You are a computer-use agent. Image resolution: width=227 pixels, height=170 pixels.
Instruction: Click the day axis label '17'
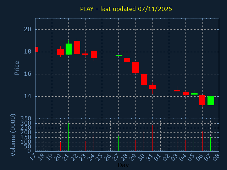pyautogui.click(x=32, y=157)
